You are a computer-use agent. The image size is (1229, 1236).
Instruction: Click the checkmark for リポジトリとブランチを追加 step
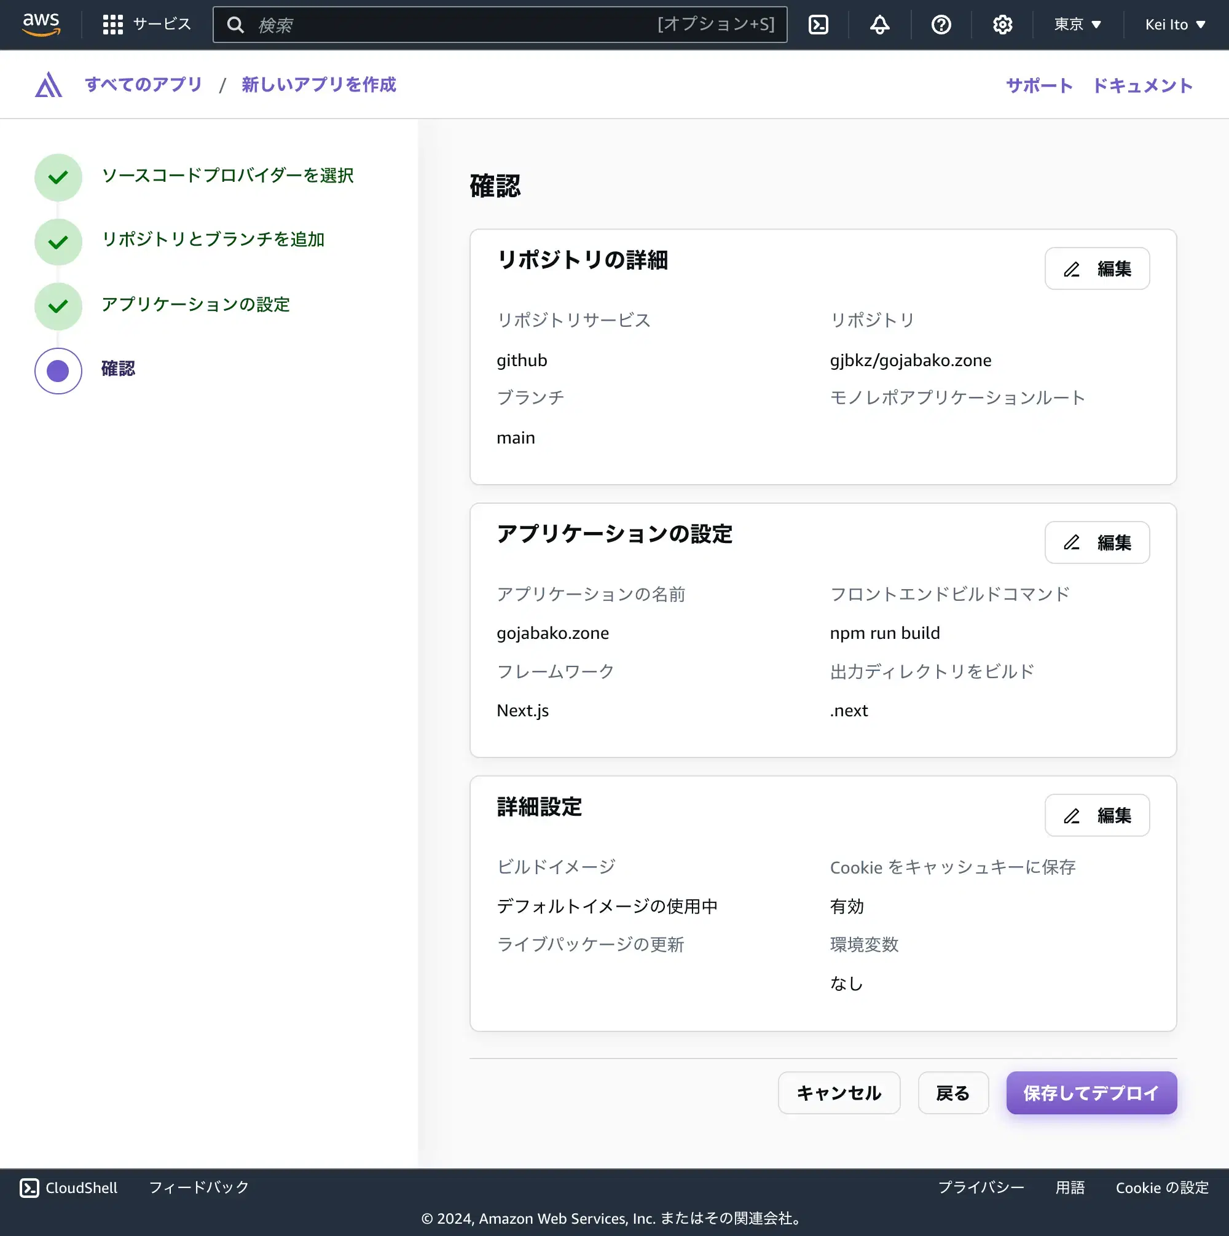click(58, 242)
